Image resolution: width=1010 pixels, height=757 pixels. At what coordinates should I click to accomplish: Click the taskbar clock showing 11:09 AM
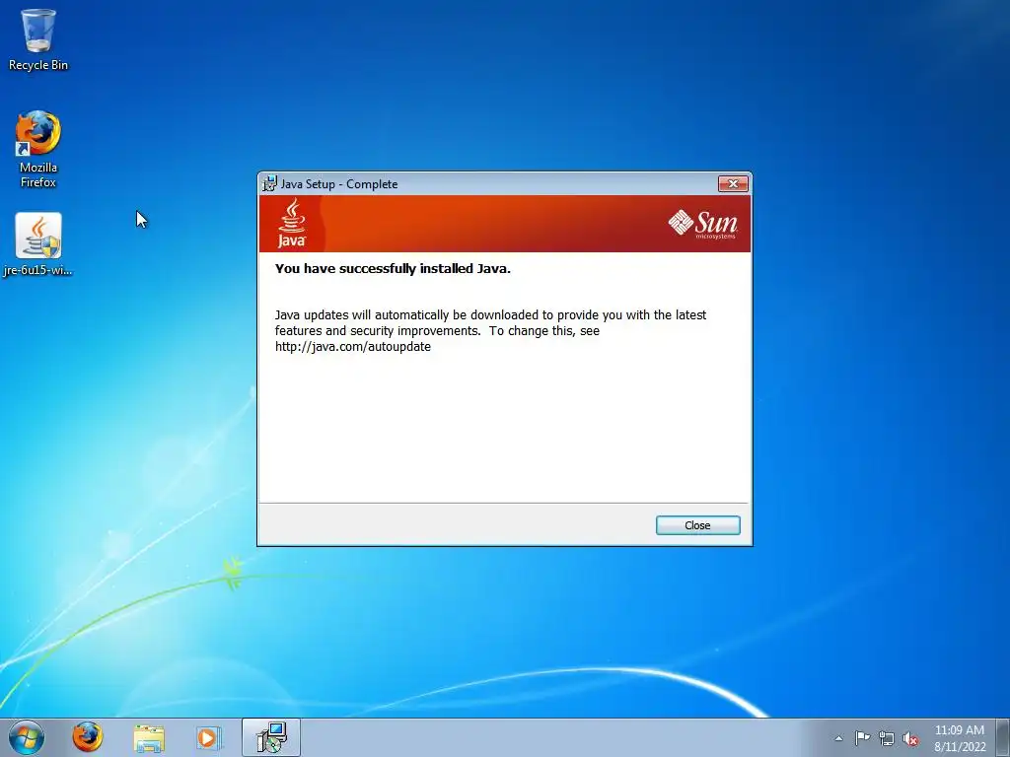tap(960, 738)
